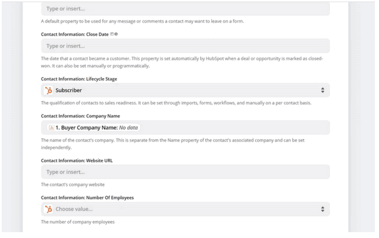This screenshot has height=238, width=379.
Task: Click the Contact Information: Lifecycle Stage label
Action: (79, 79)
